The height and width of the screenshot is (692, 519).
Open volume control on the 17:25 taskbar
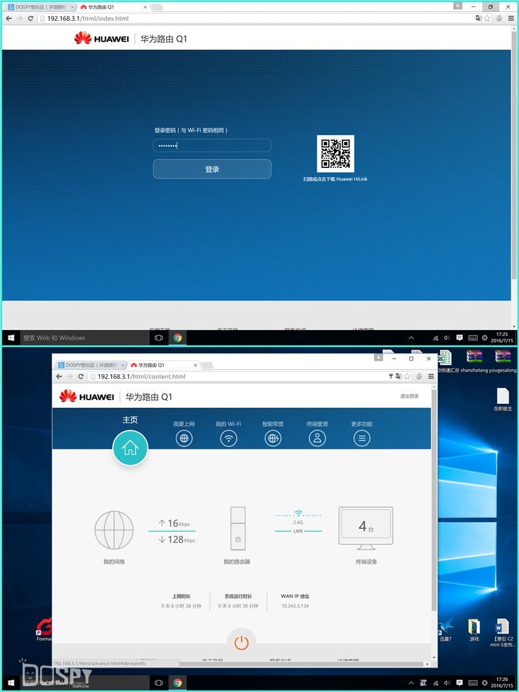point(447,338)
